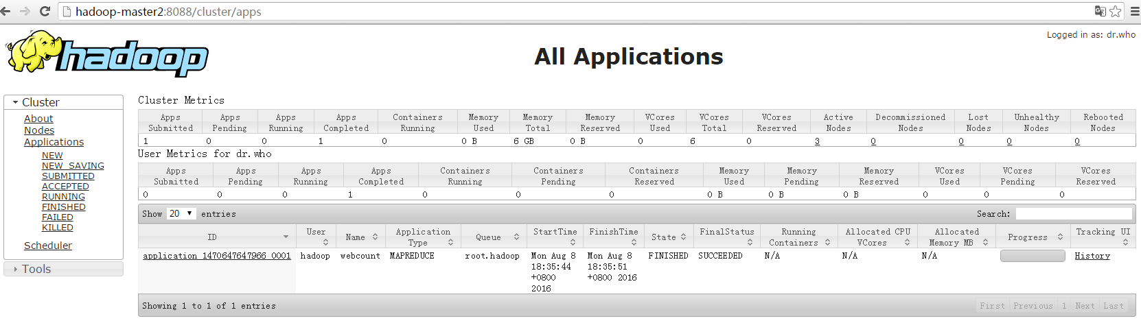Click 'Logged in as: dr.who' text
This screenshot has width=1141, height=321.
pyautogui.click(x=1091, y=34)
